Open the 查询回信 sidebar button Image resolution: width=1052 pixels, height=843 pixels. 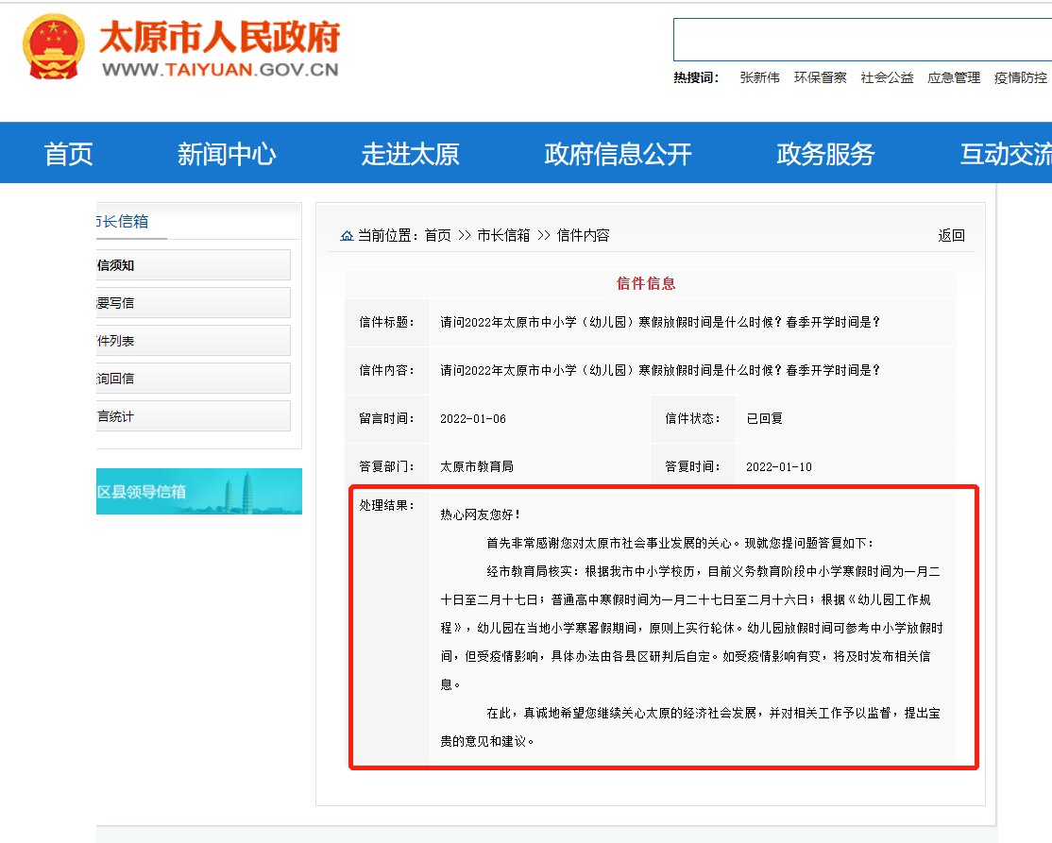pos(194,379)
